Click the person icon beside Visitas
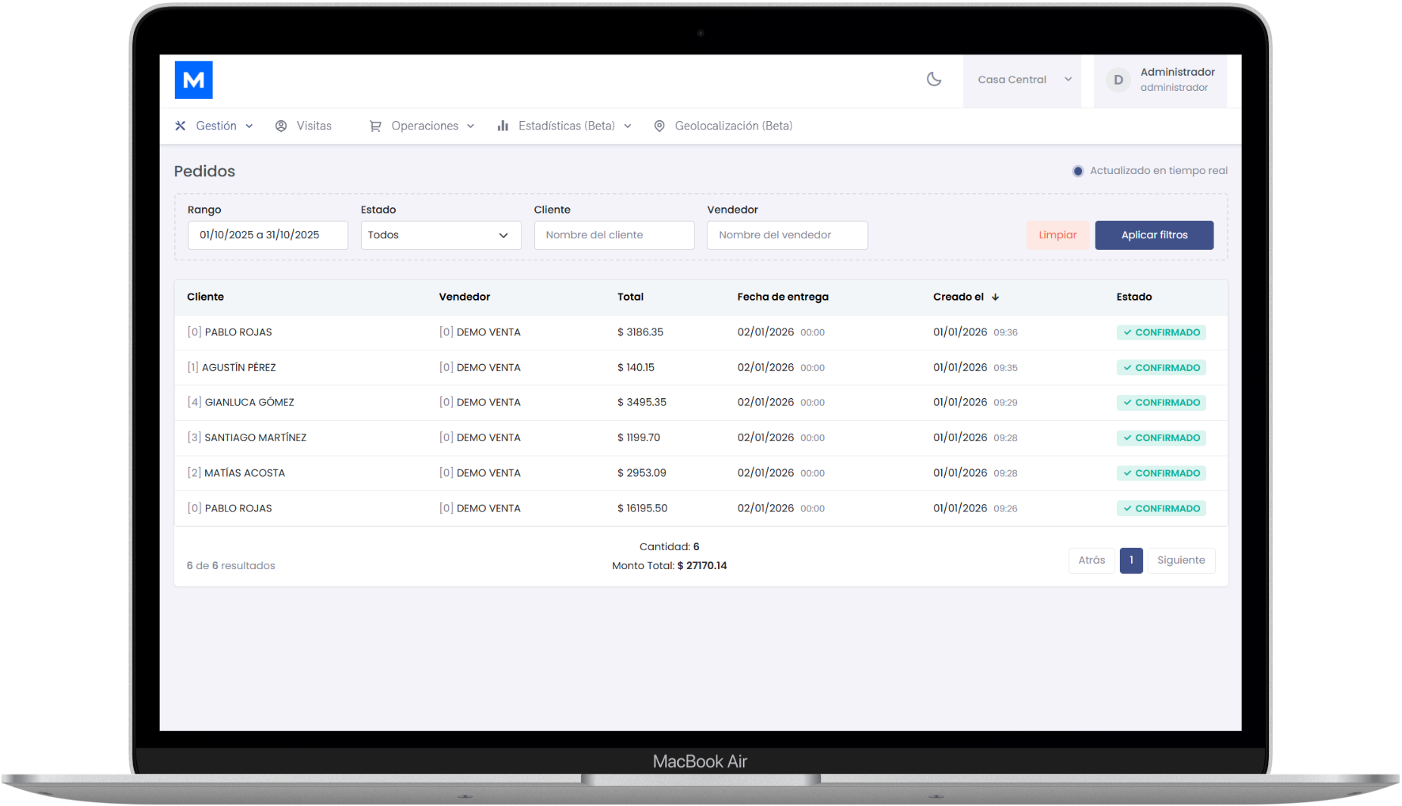1402x806 pixels. 281,126
